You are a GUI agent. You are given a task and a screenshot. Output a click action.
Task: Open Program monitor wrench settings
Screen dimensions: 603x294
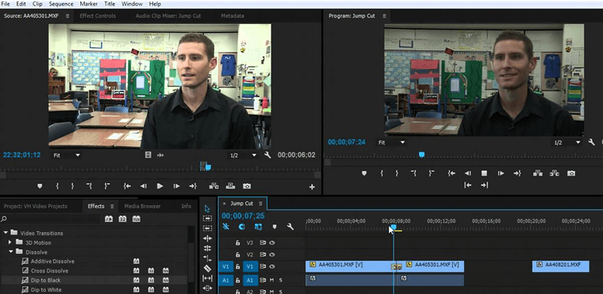tap(591, 142)
